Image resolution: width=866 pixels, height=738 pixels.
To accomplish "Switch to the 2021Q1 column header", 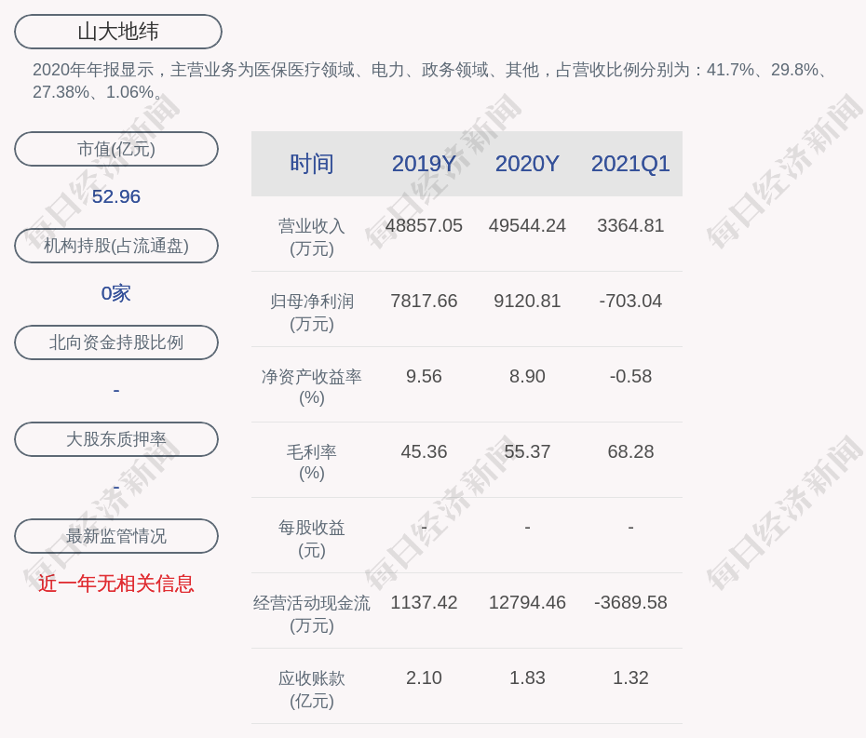I will pos(630,164).
